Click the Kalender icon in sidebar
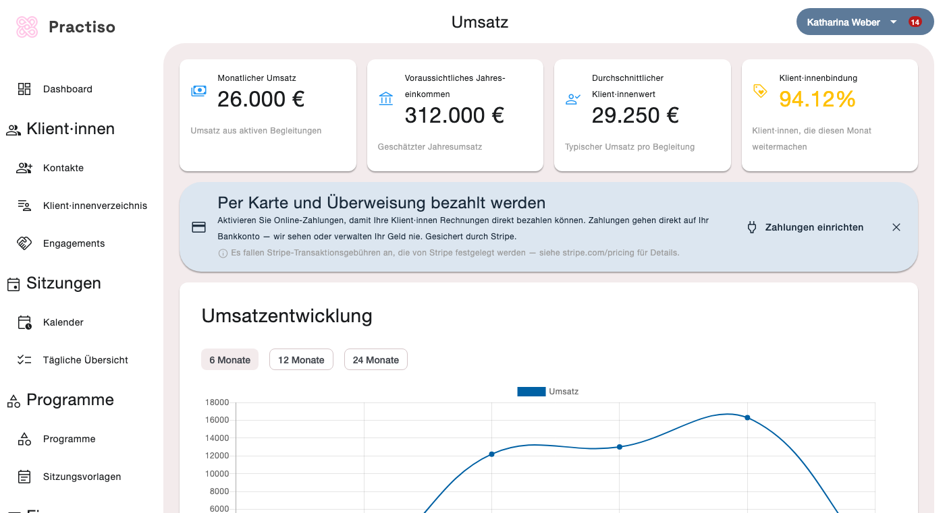Viewport: 945px width, 513px height. pyautogui.click(x=24, y=322)
